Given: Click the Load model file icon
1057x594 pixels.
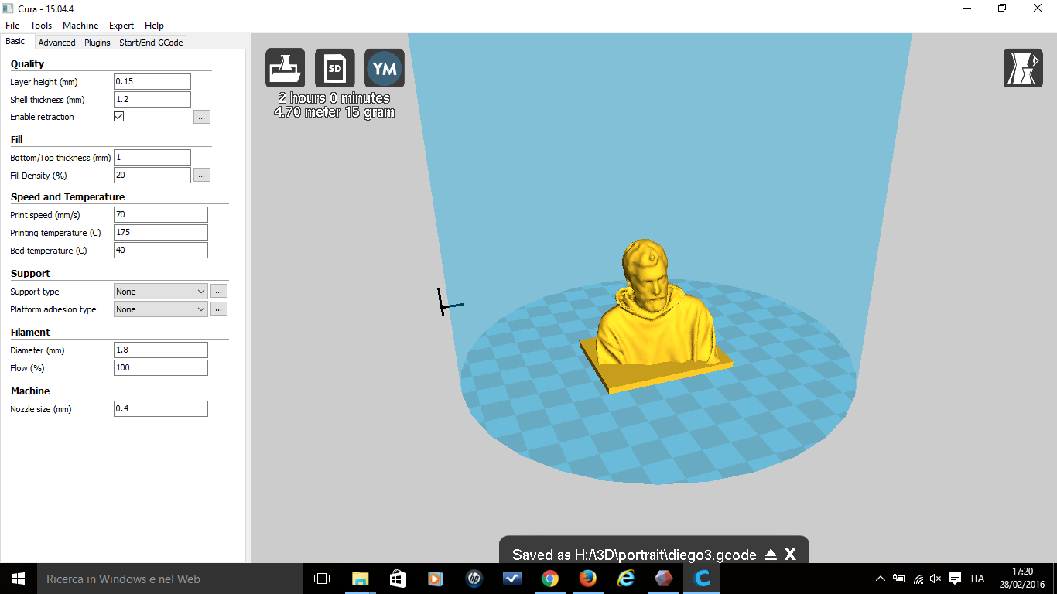Looking at the screenshot, I should click(x=285, y=68).
